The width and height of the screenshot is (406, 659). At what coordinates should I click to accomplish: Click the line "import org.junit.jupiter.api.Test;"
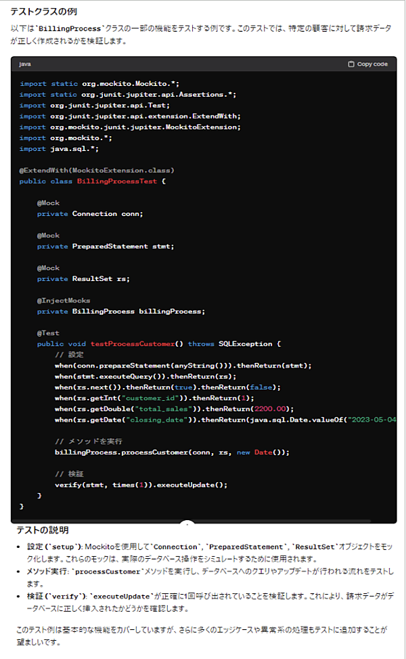(95, 106)
